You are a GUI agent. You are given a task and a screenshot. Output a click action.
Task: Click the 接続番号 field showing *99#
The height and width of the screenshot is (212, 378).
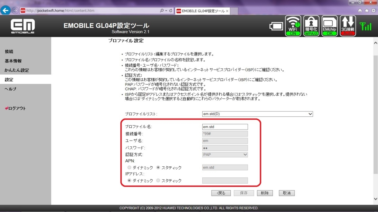pos(225,134)
